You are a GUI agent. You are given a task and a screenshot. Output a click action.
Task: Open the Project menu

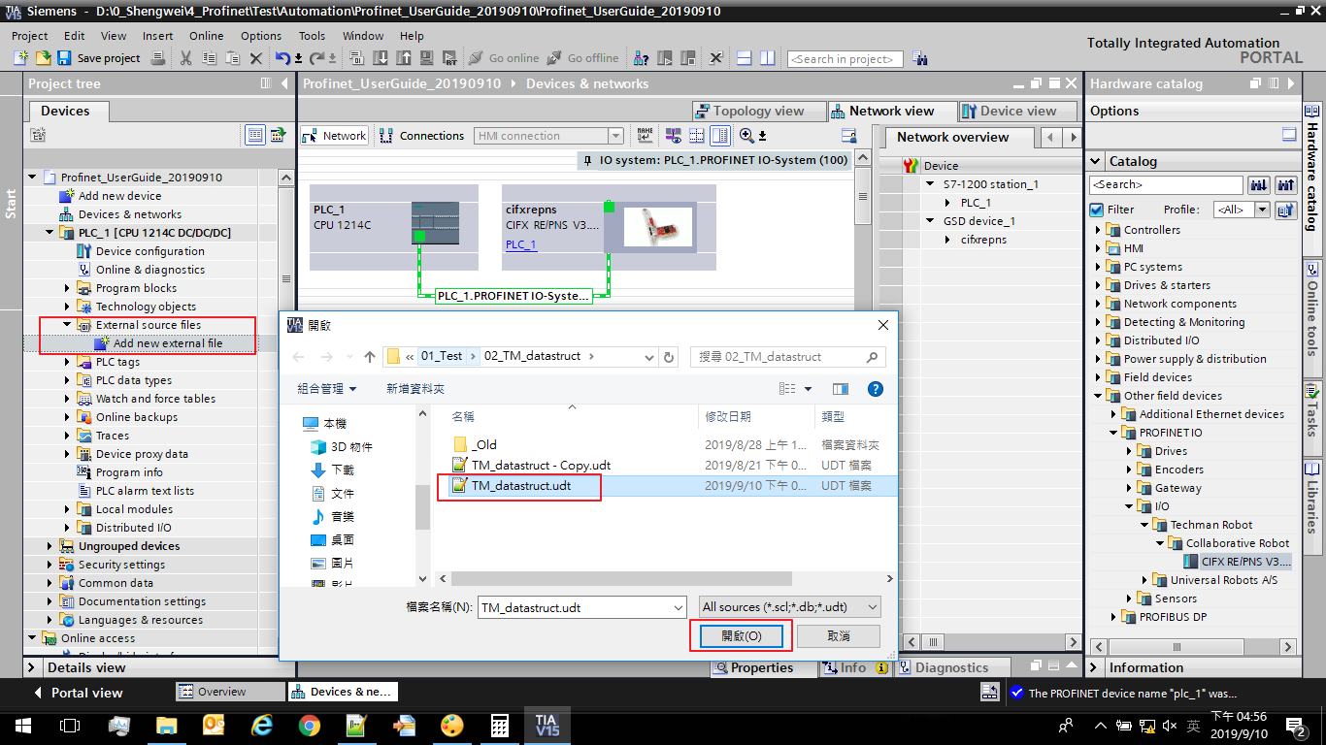(29, 36)
